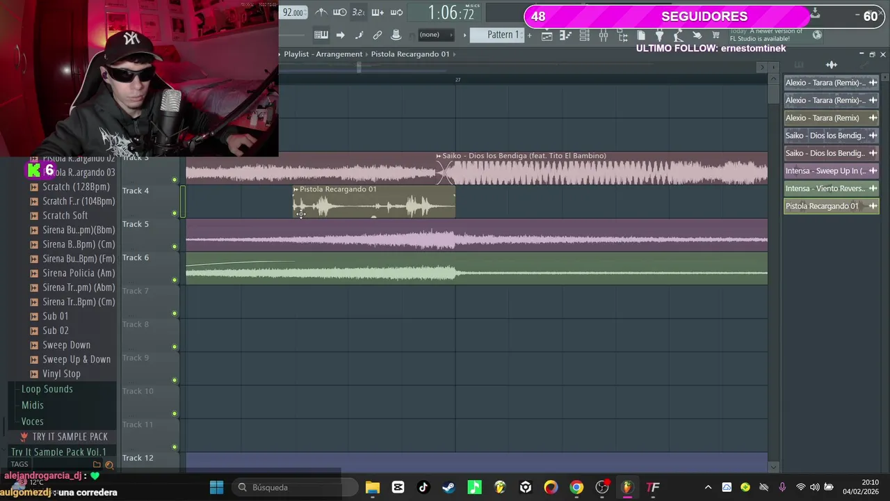Click the arrow step-edit icon
The width and height of the screenshot is (890, 501).
[340, 35]
